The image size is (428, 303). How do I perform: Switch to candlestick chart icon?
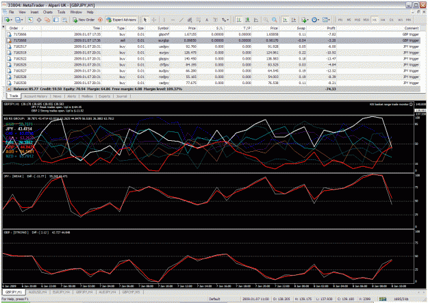click(x=247, y=20)
